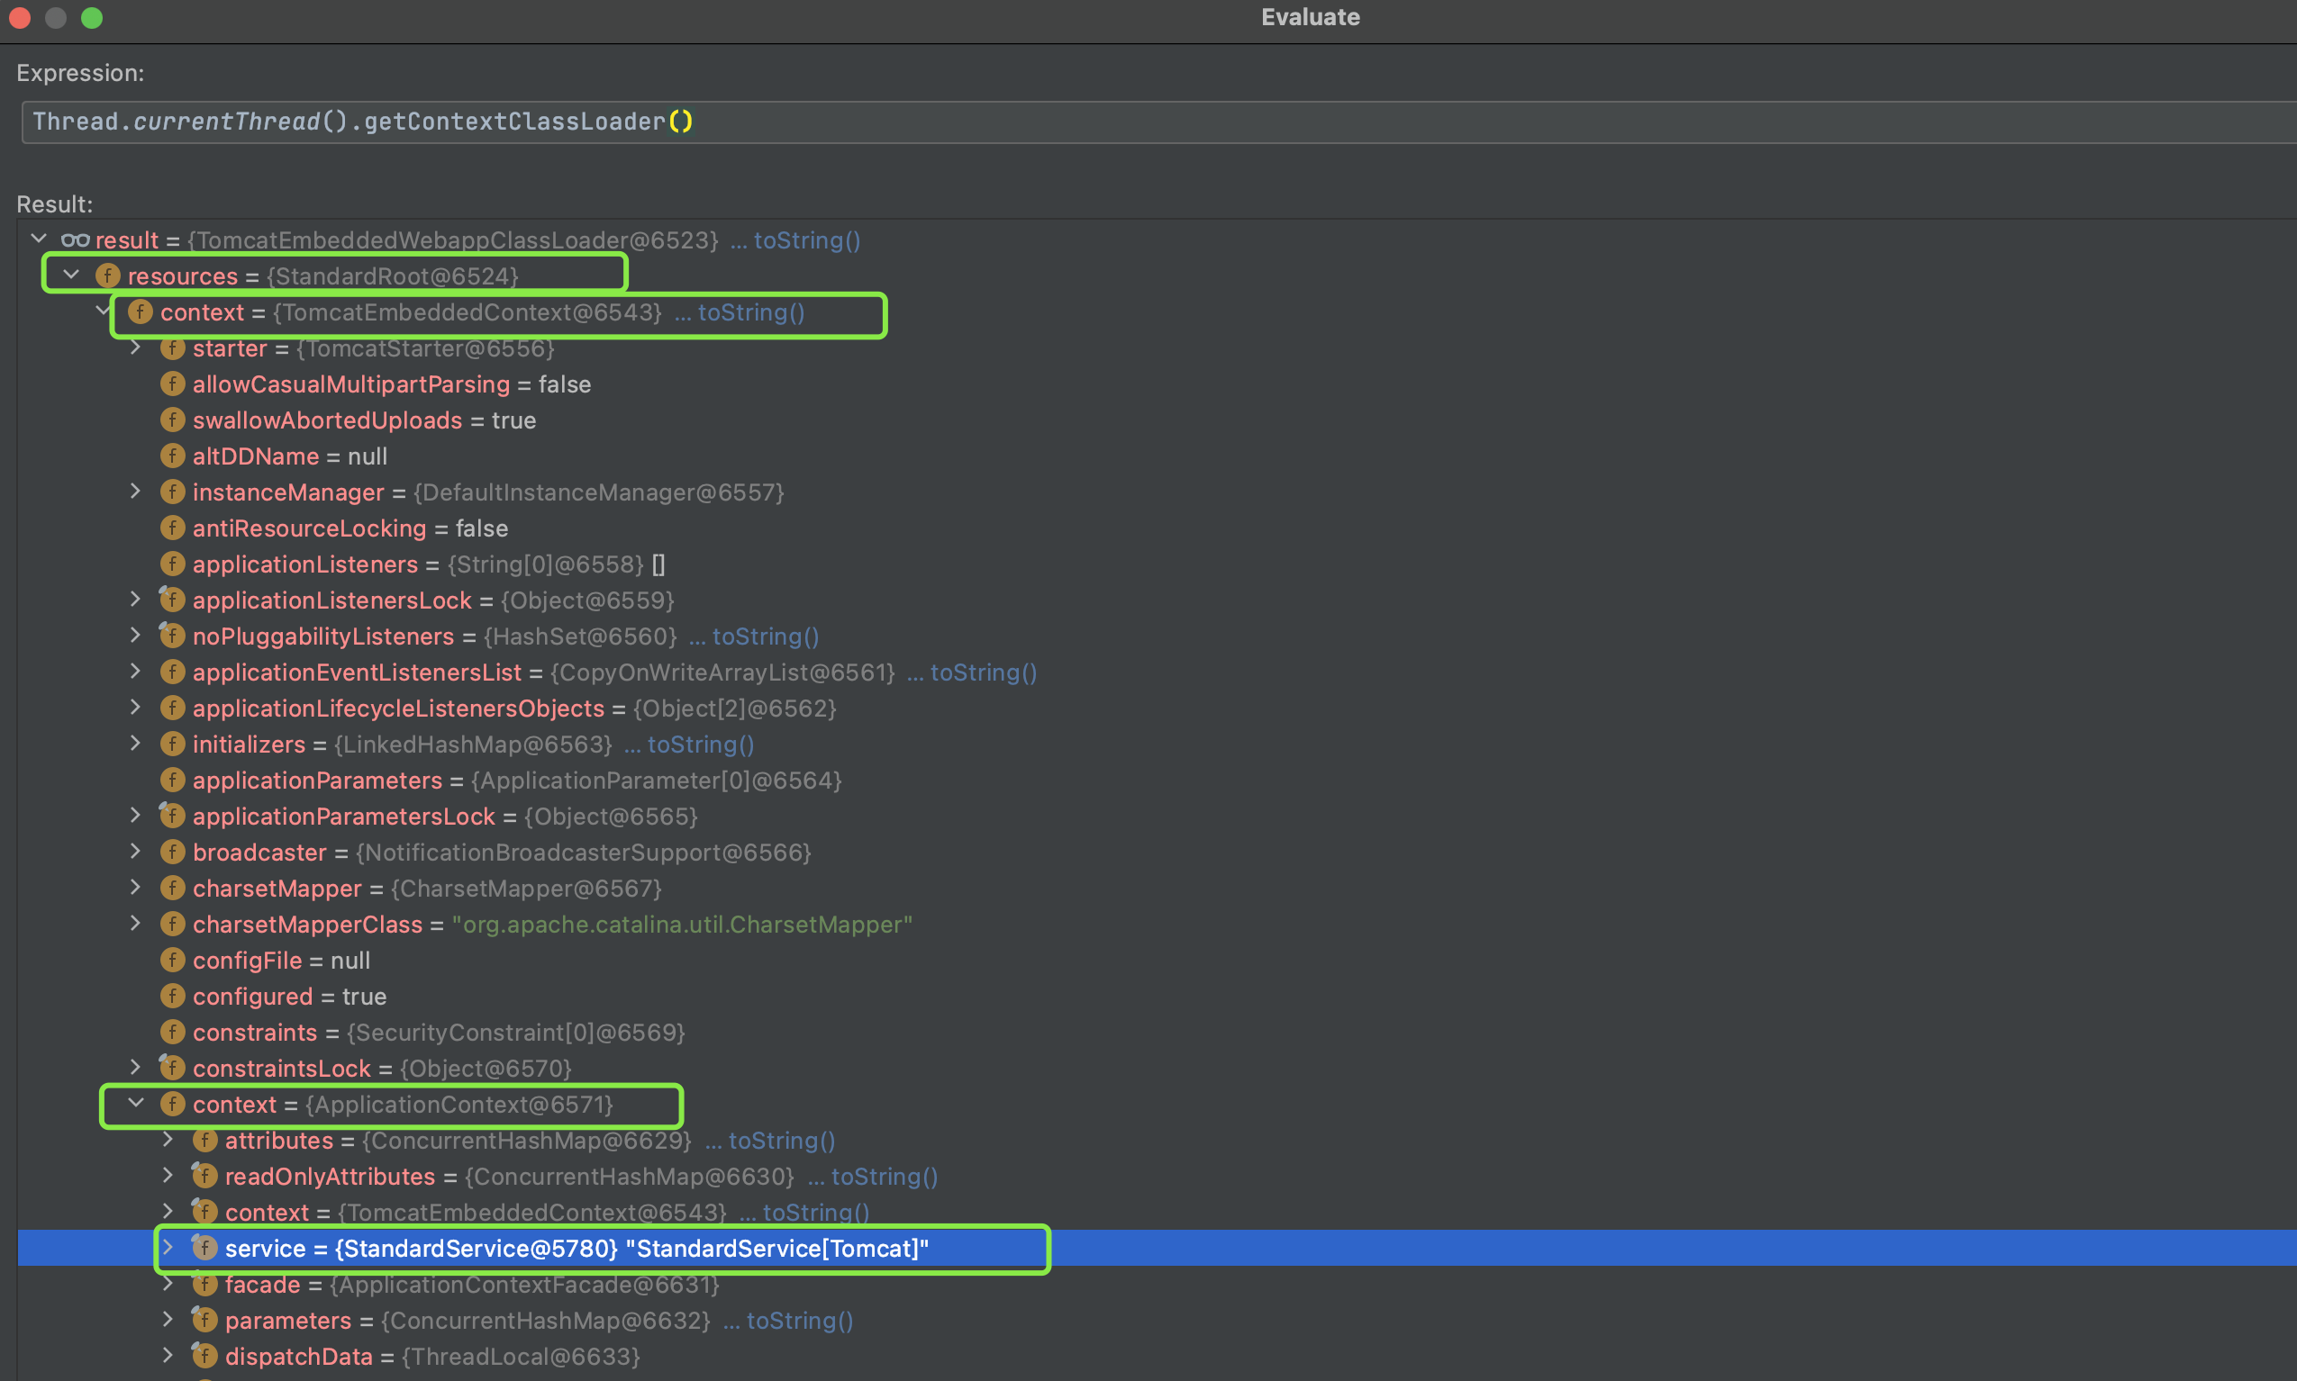Click the field icon beside allowCasualMultipartParsing
Viewport: 2297px width, 1381px height.
[172, 384]
